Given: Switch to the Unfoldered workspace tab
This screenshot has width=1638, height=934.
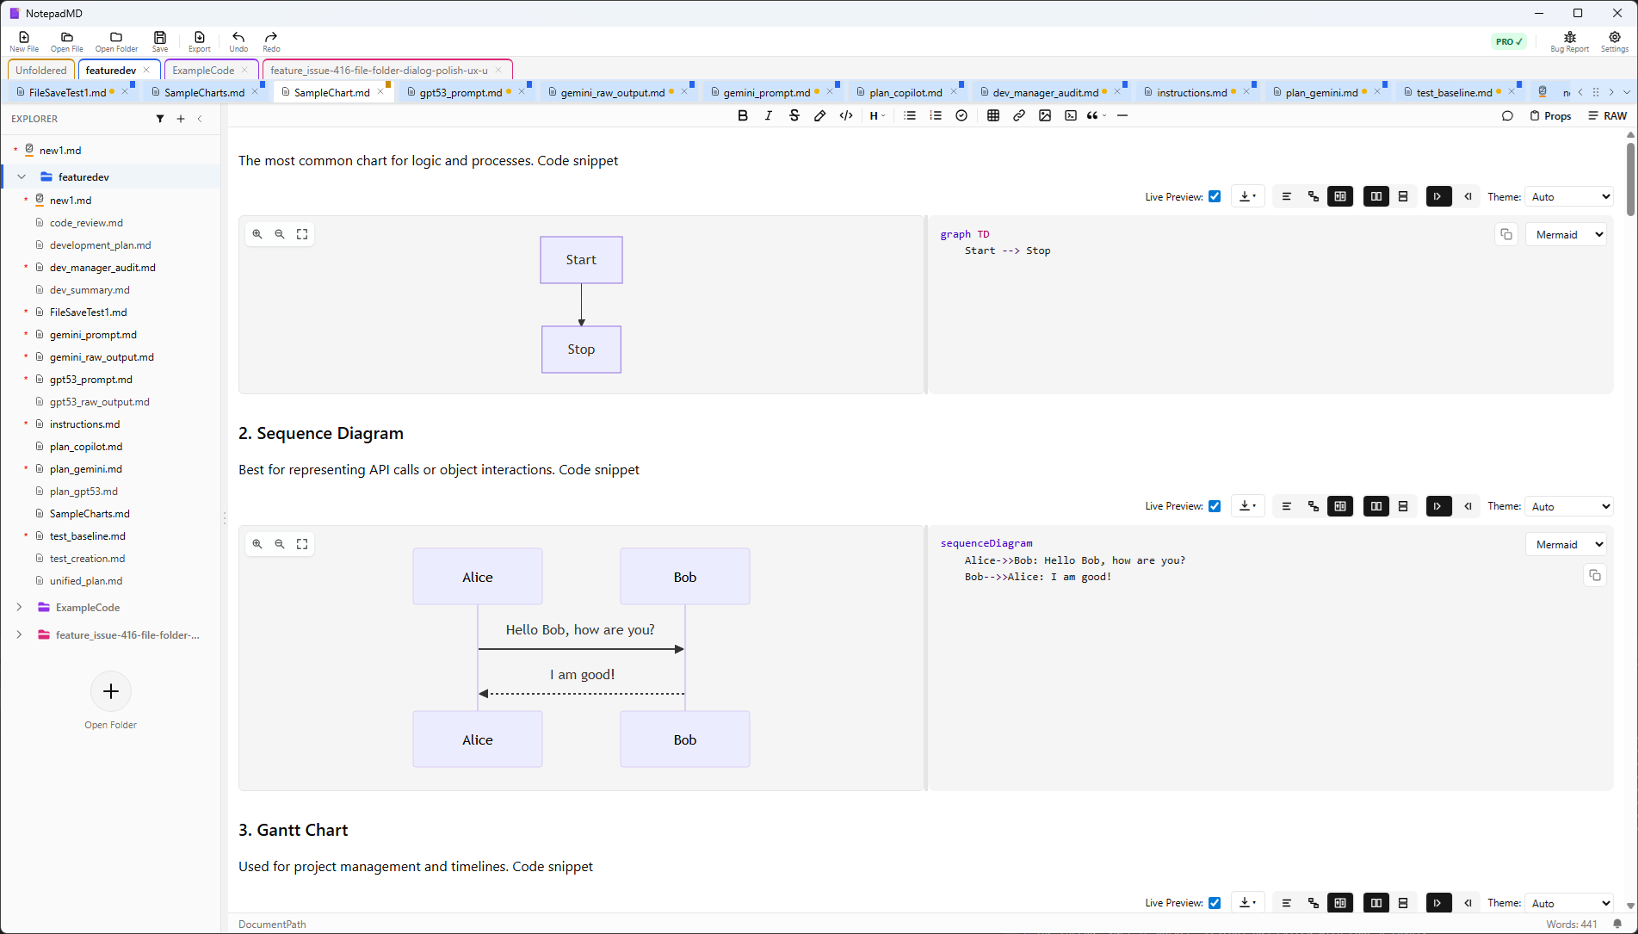Looking at the screenshot, I should coord(40,70).
